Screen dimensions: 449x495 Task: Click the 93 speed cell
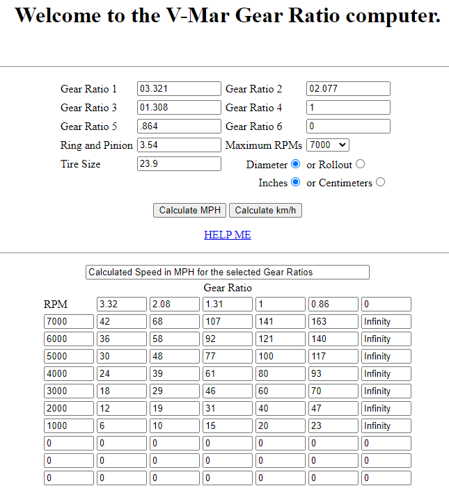click(333, 373)
